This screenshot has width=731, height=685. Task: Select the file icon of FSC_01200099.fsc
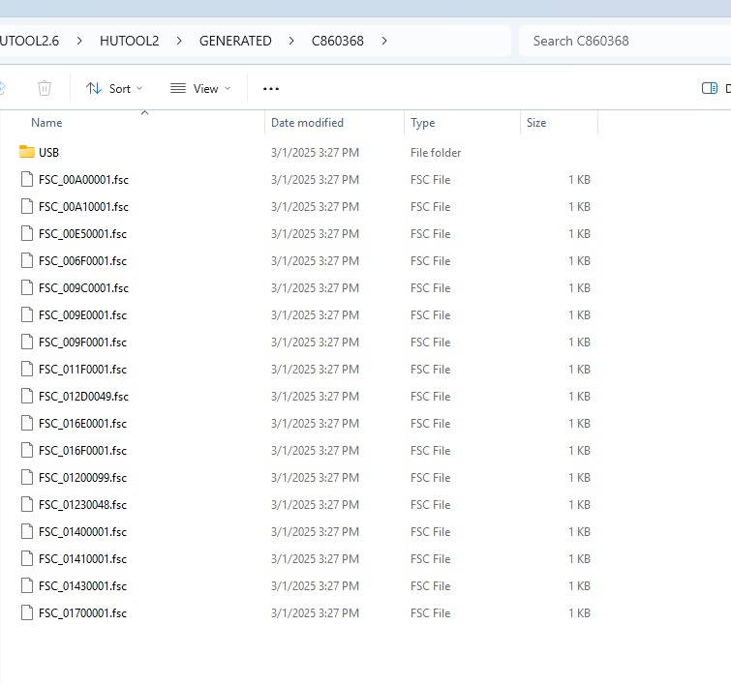coord(27,478)
